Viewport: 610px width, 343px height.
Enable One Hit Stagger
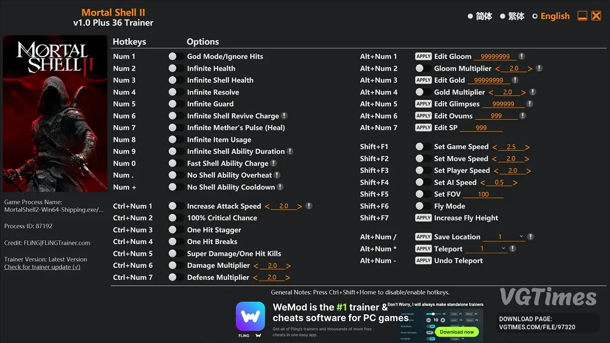click(x=176, y=230)
